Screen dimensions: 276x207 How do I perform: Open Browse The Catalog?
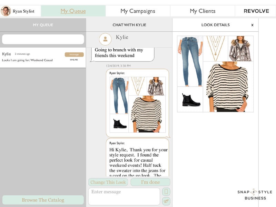tap(43, 200)
